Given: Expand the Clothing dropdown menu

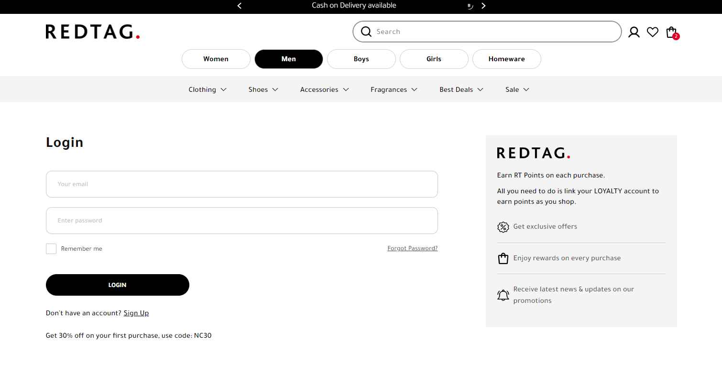Looking at the screenshot, I should tap(207, 89).
